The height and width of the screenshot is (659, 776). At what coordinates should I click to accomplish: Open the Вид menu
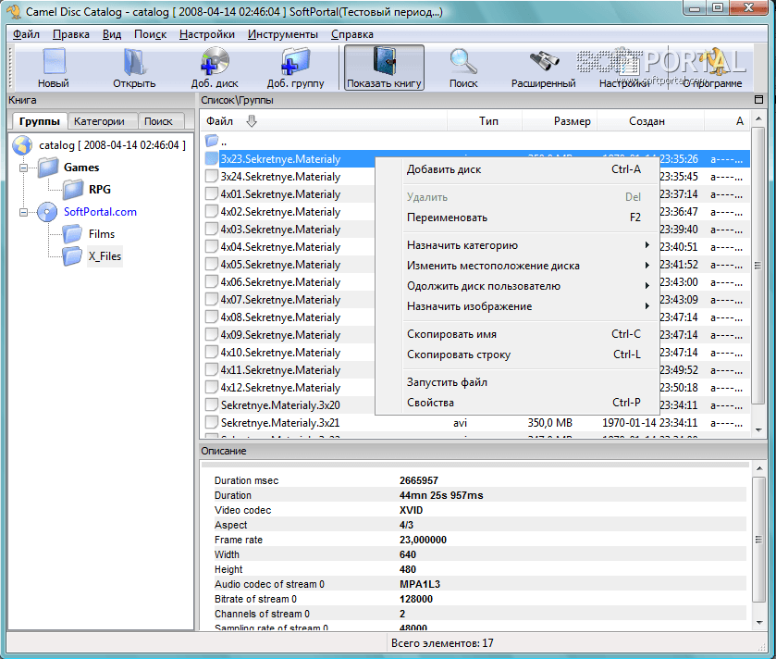[x=112, y=34]
